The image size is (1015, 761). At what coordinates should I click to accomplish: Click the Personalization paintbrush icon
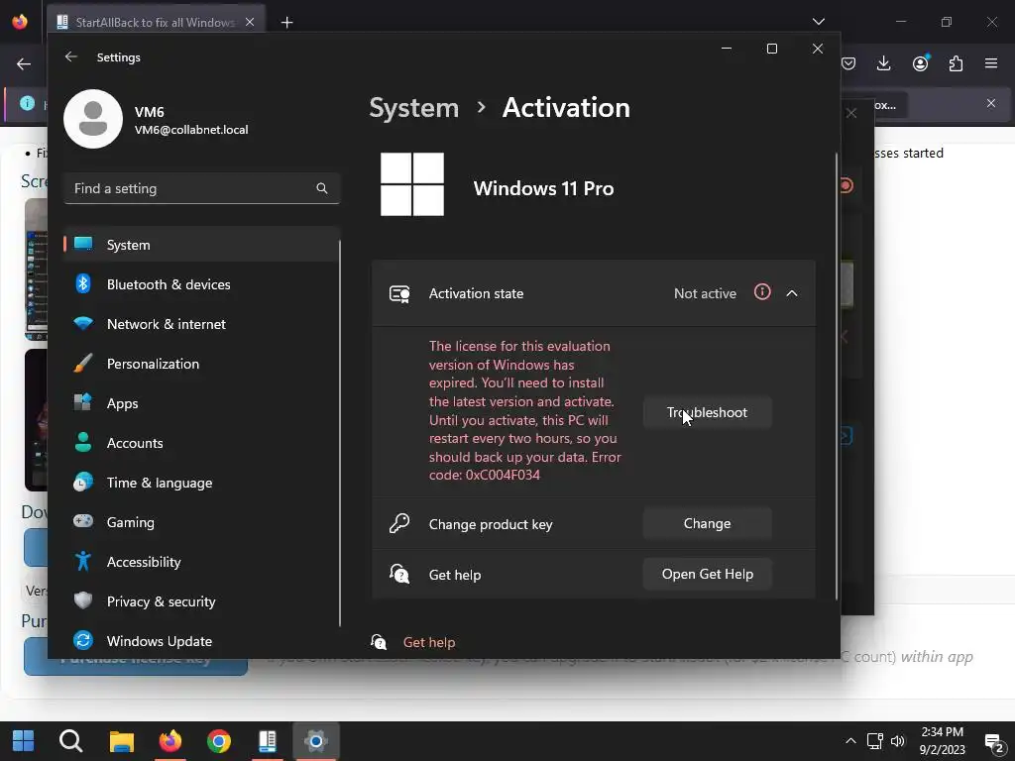click(x=83, y=363)
